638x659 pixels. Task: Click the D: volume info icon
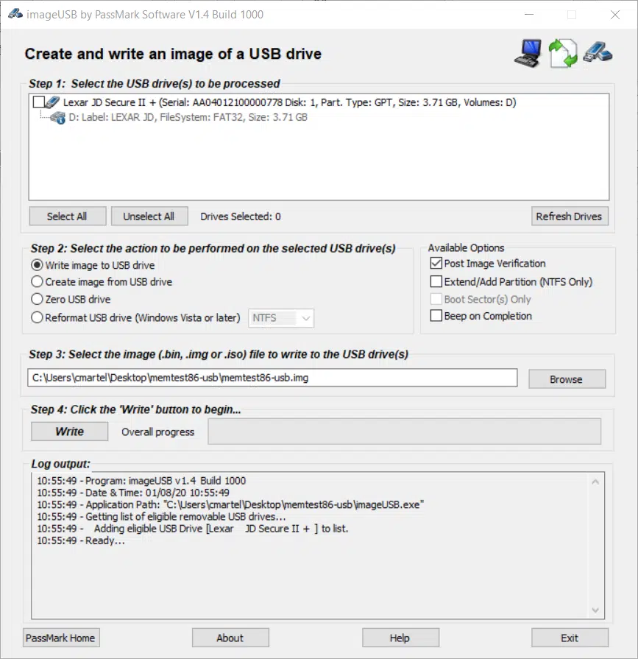click(x=58, y=118)
